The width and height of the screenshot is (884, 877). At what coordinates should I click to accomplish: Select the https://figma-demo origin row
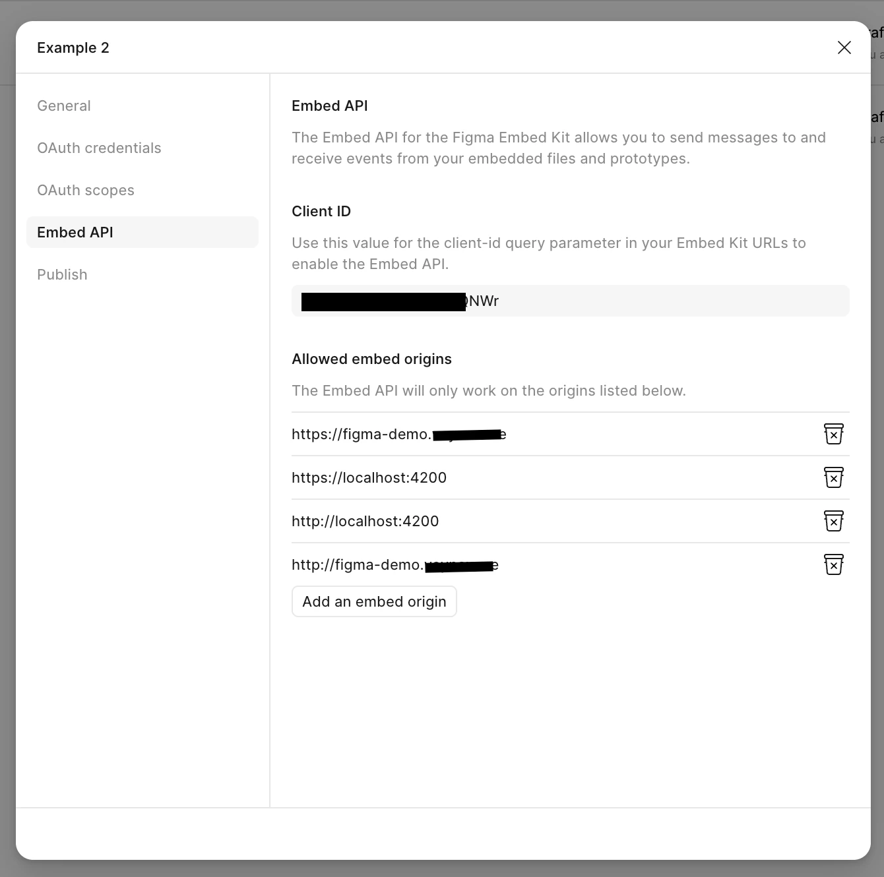[x=398, y=434]
